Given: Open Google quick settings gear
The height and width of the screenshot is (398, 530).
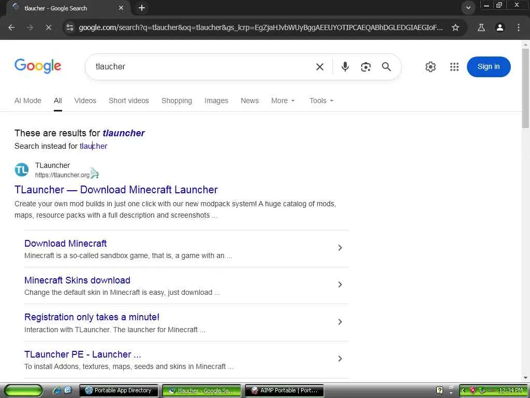Looking at the screenshot, I should [x=430, y=67].
